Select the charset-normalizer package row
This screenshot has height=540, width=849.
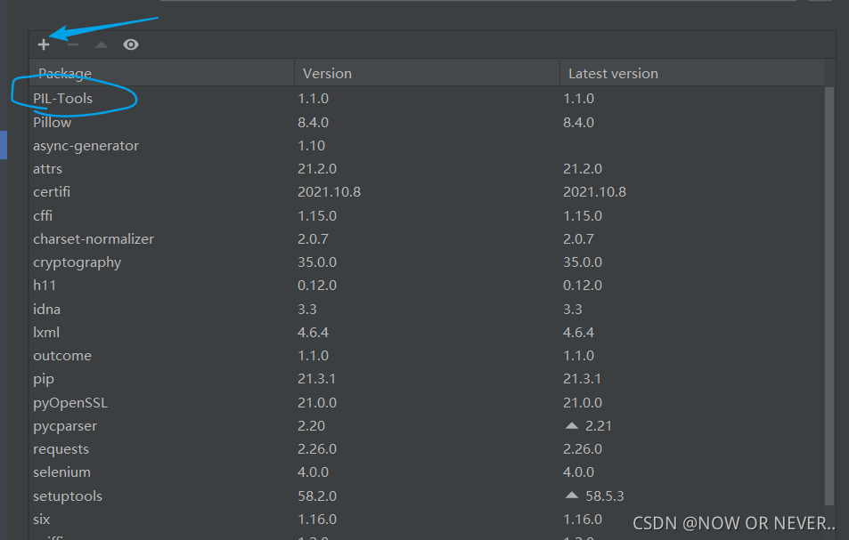tap(94, 238)
